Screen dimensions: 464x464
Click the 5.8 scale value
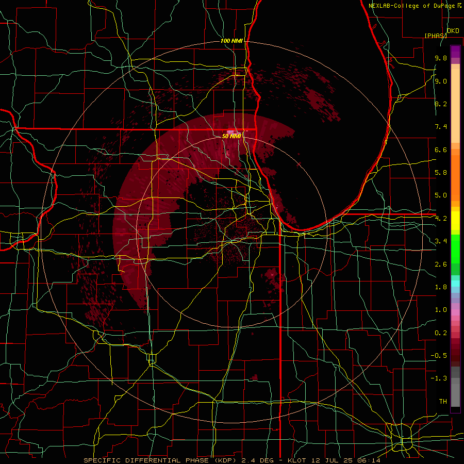441,173
